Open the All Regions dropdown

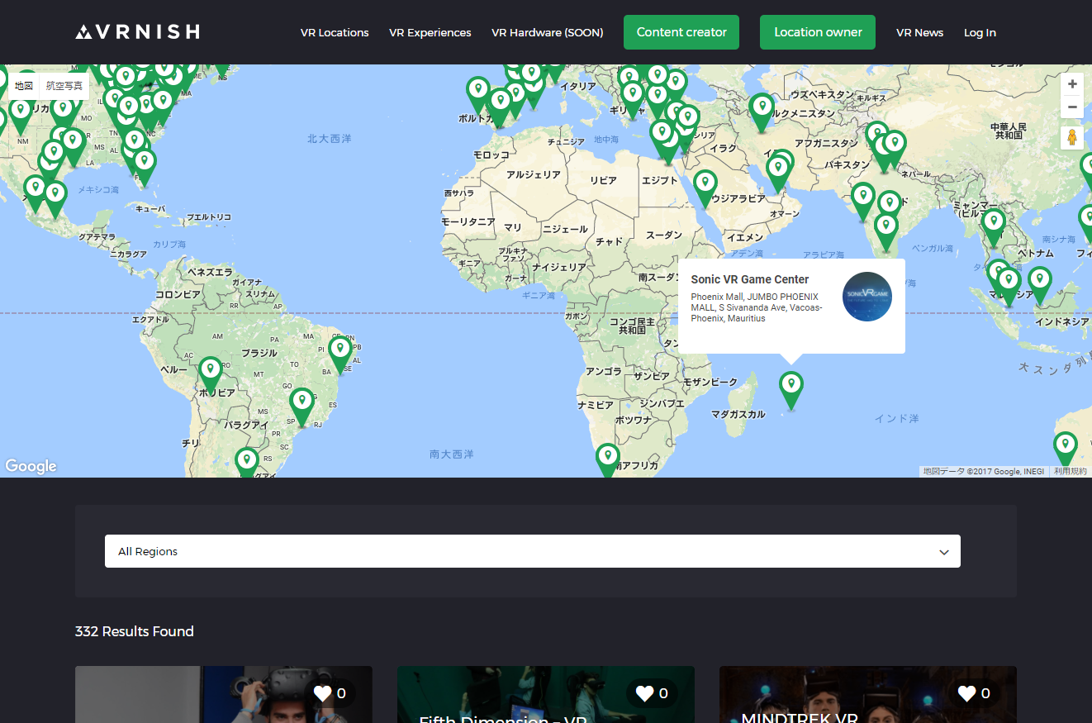(x=532, y=551)
